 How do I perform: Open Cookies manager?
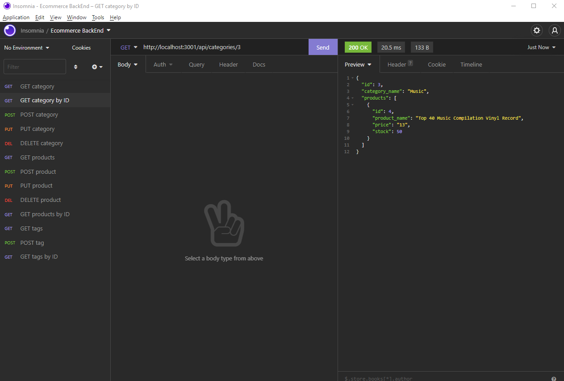(x=81, y=47)
